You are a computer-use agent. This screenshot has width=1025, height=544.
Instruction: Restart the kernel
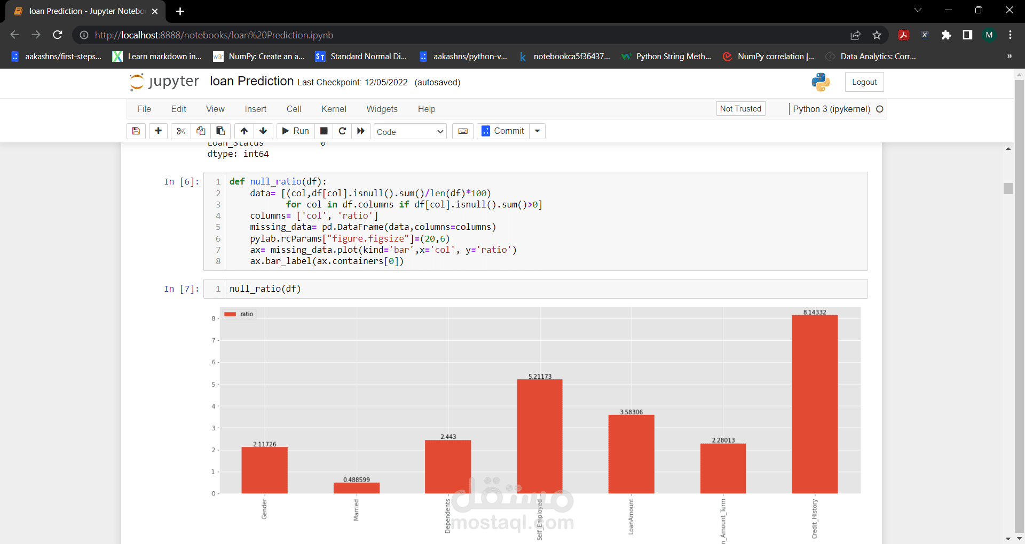click(342, 131)
